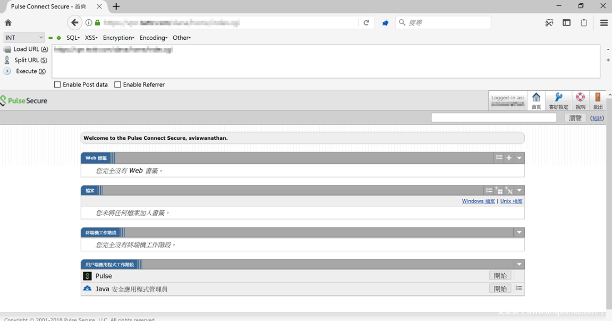
Task: Open the Encoding dropdown menu
Action: point(154,38)
